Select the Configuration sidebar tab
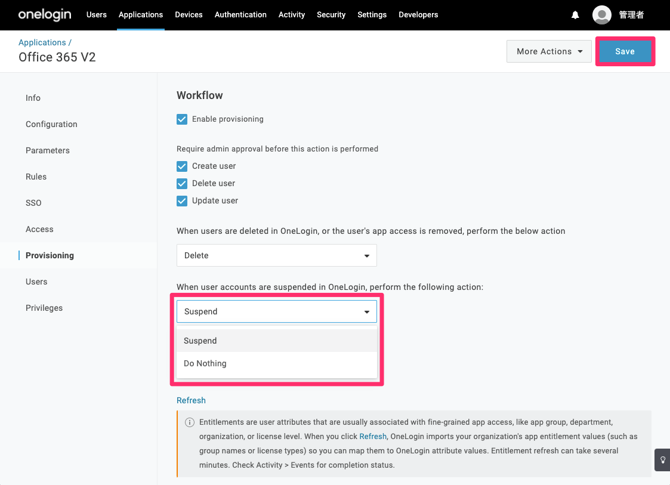 click(51, 124)
